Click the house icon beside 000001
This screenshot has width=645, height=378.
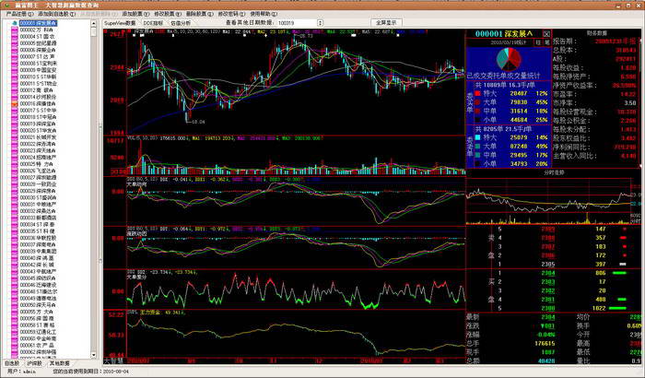pos(15,23)
